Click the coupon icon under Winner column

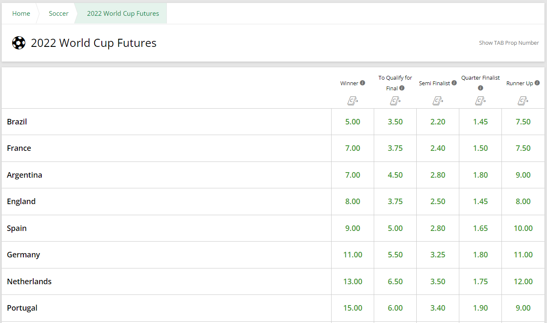[x=353, y=101]
